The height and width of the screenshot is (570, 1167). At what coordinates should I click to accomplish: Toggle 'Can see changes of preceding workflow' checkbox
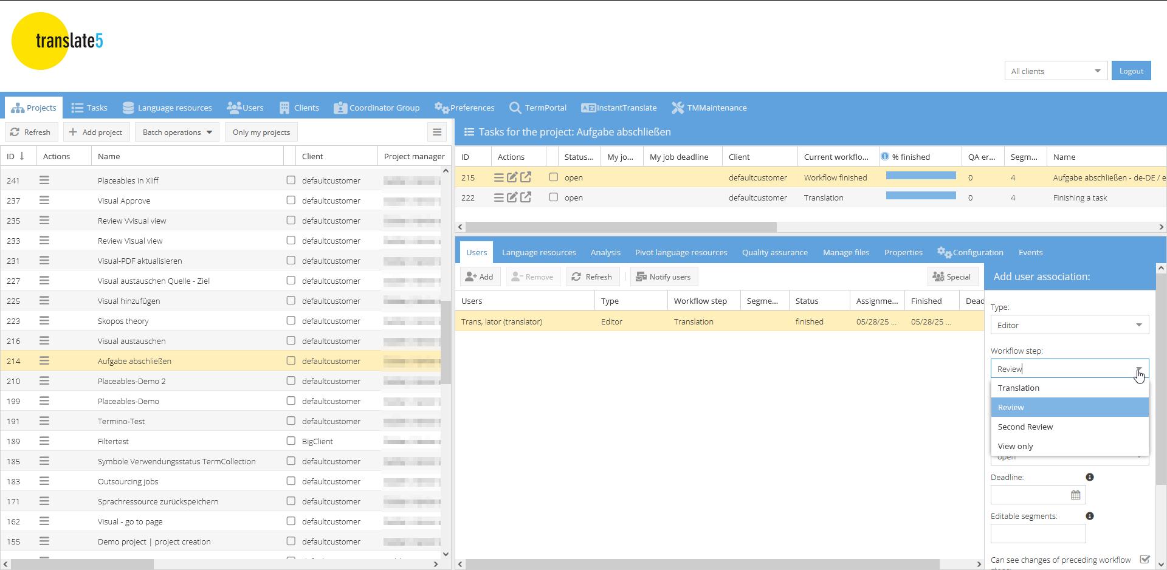(1145, 559)
